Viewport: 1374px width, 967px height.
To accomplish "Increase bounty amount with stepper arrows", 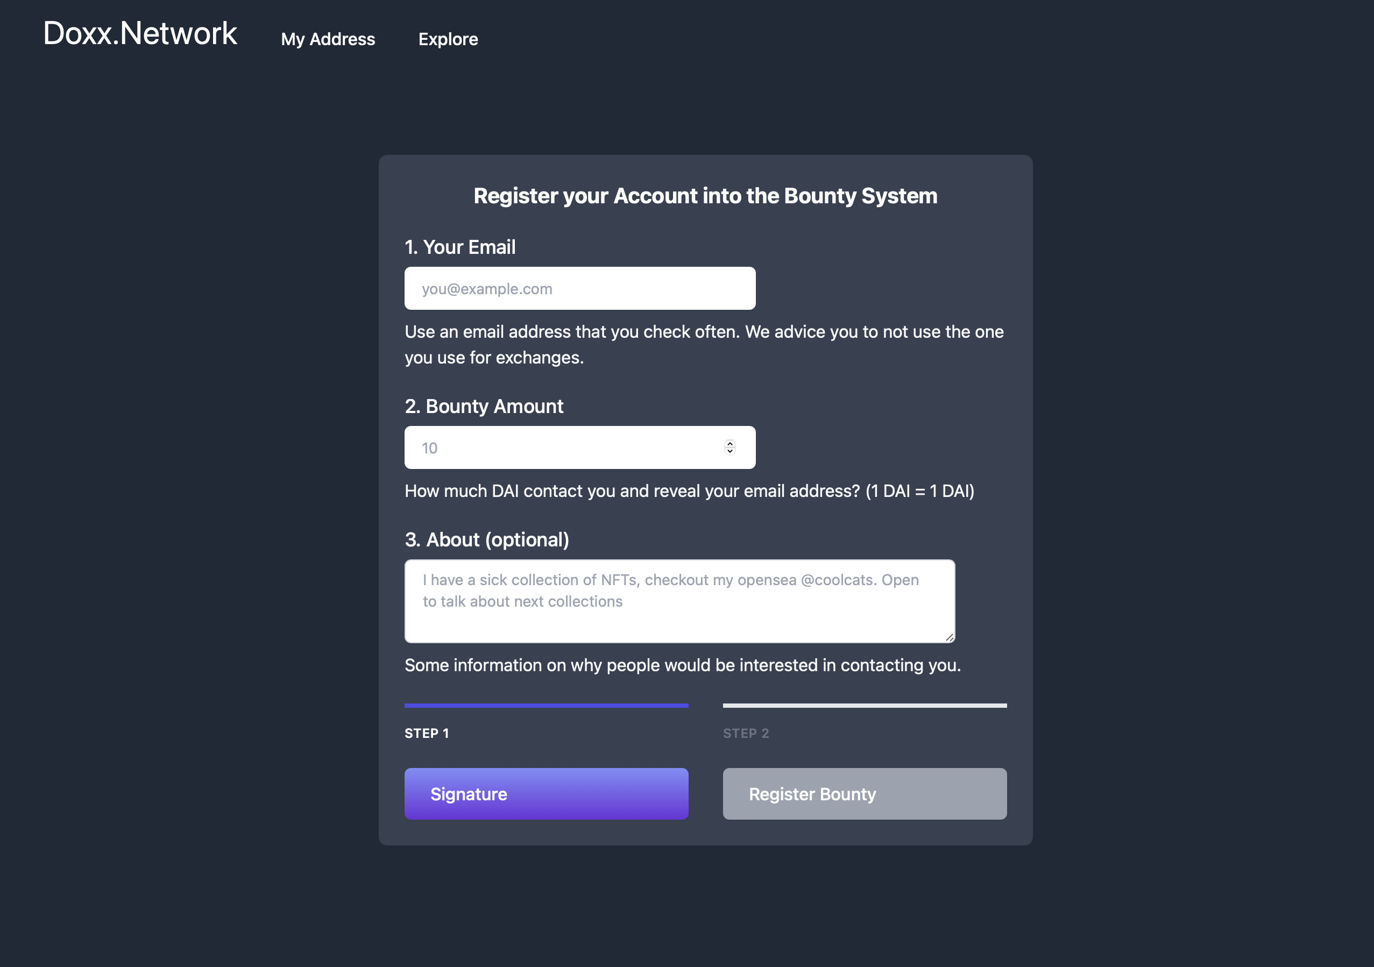I will click(730, 443).
